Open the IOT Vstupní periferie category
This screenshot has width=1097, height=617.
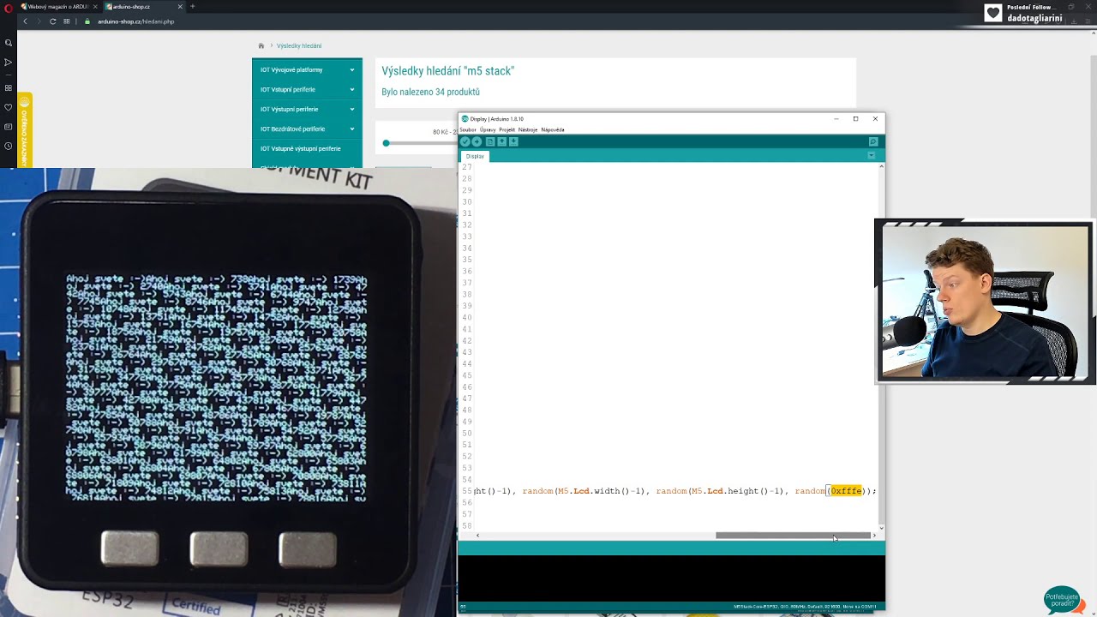[288, 89]
